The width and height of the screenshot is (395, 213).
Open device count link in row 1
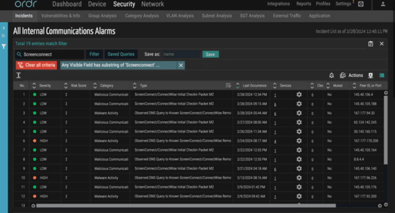coord(275,95)
